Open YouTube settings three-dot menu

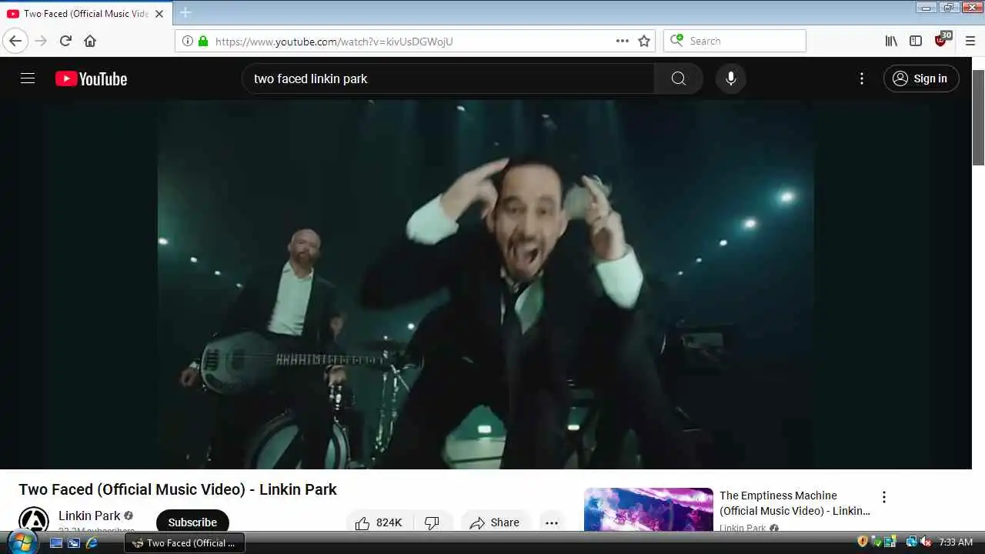pyautogui.click(x=862, y=78)
